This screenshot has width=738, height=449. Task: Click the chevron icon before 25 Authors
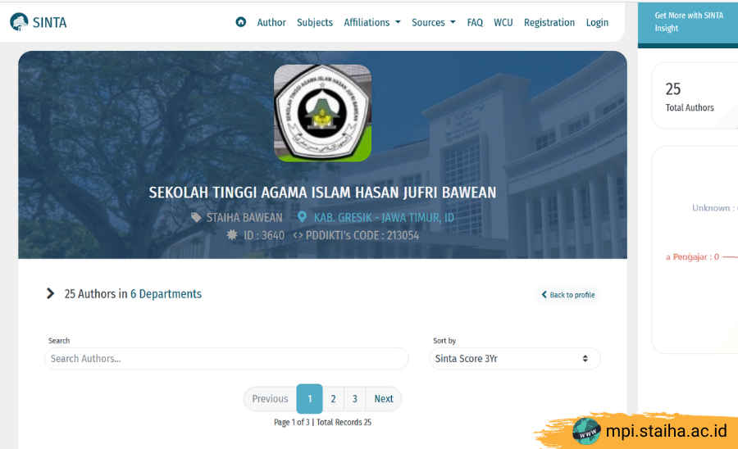[51, 293]
